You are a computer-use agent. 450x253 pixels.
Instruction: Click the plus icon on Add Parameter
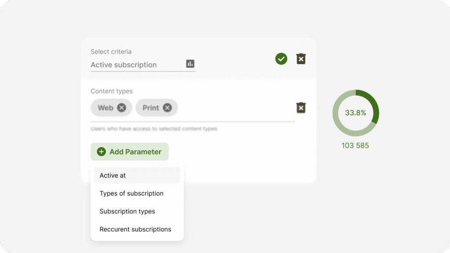tap(101, 152)
